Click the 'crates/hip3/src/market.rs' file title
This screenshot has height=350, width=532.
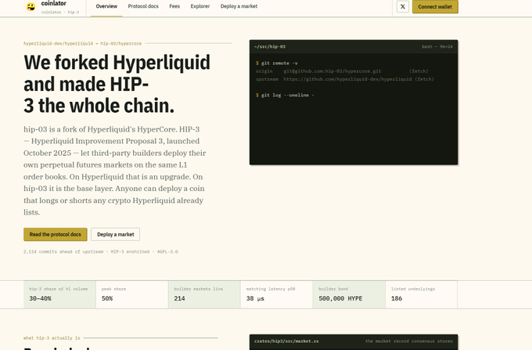coord(286,341)
